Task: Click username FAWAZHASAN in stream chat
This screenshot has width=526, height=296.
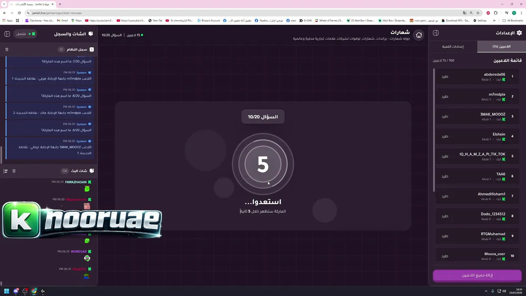Action: click(76, 182)
